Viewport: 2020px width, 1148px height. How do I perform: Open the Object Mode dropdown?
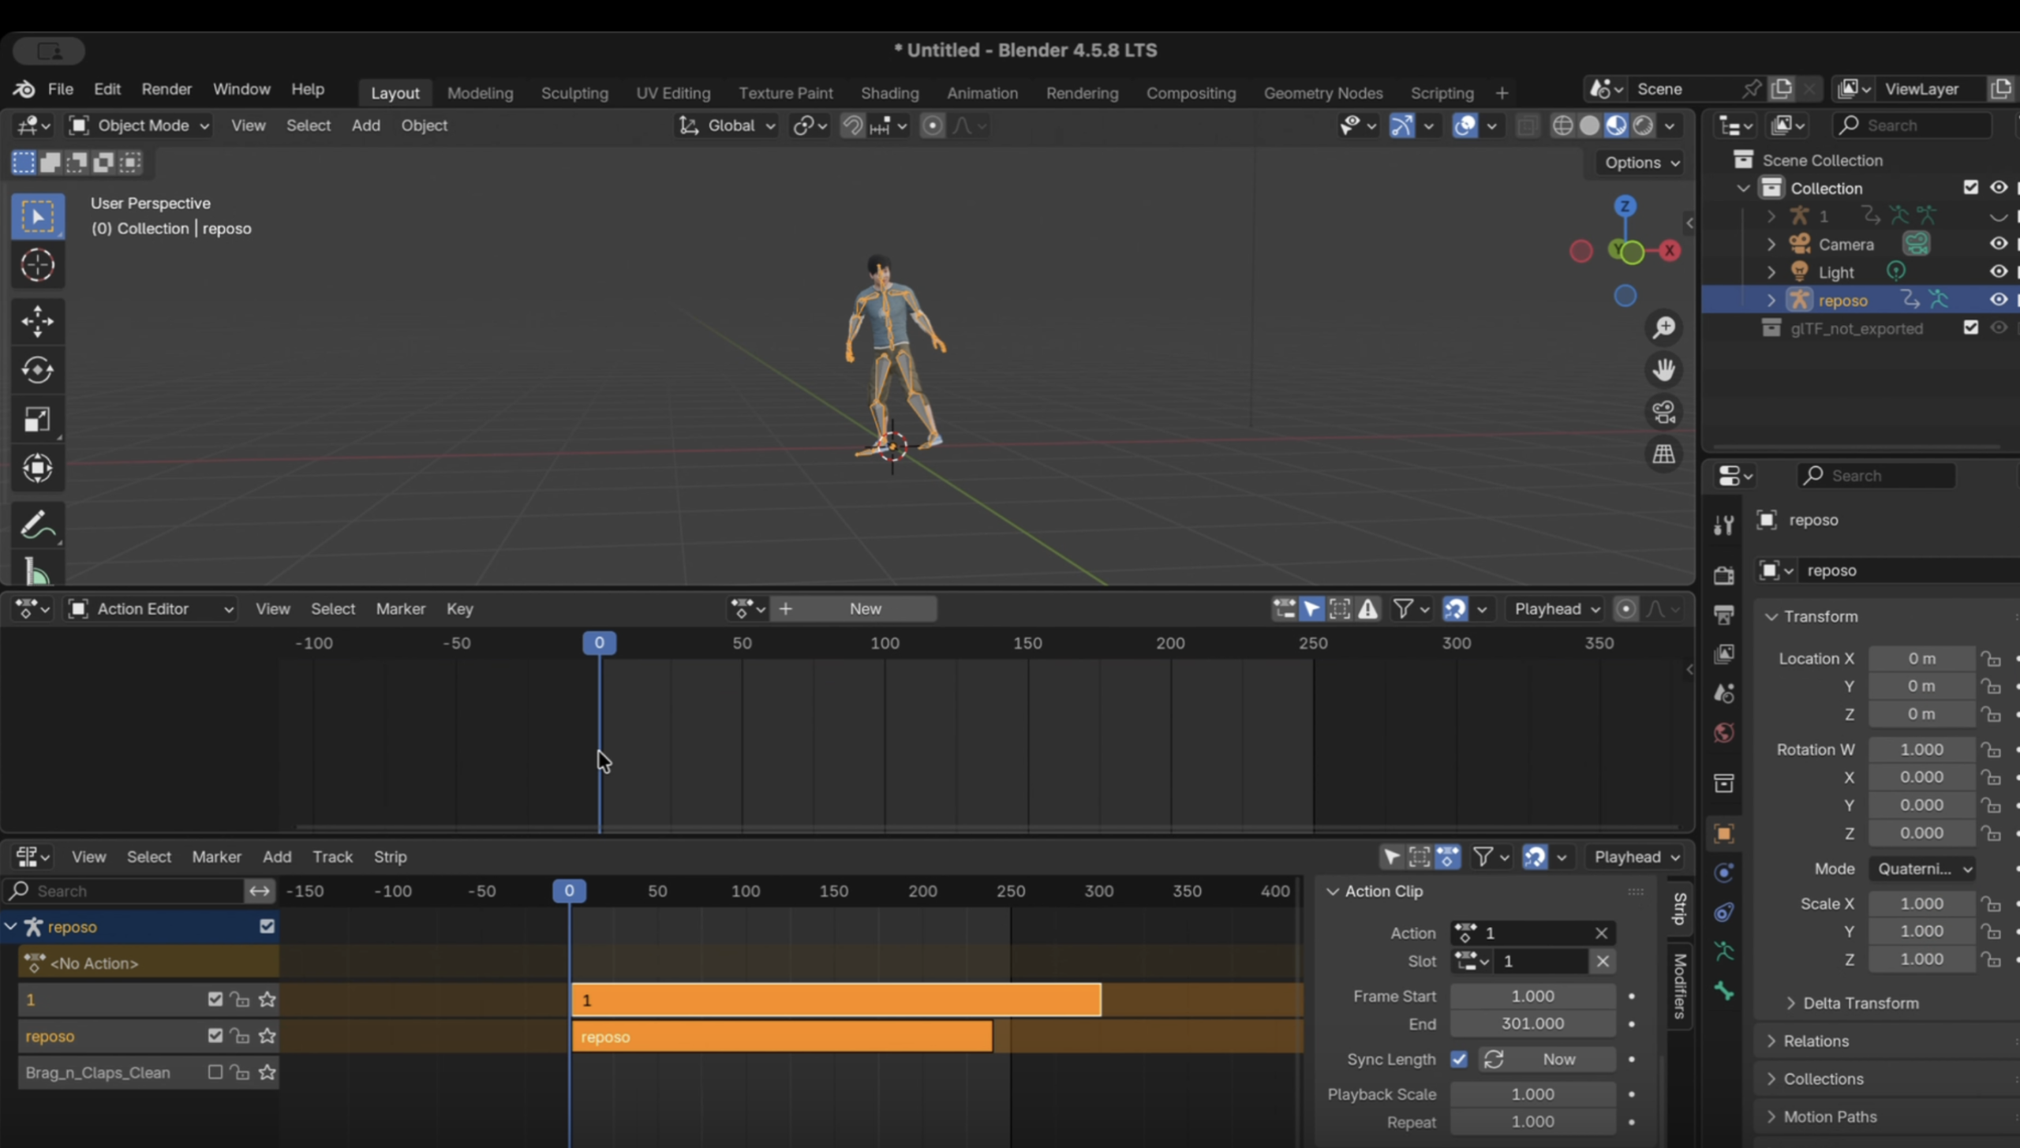(140, 125)
